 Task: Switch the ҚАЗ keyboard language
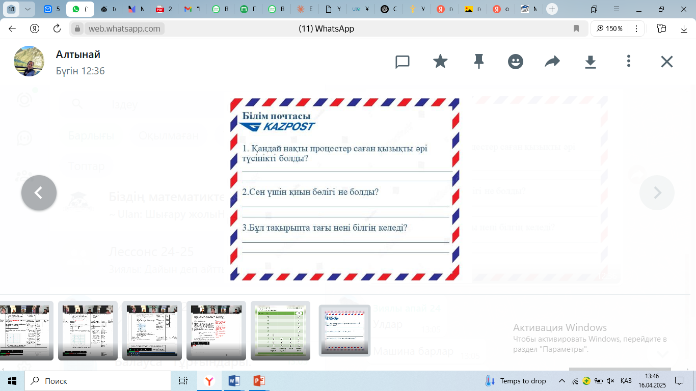tap(626, 381)
